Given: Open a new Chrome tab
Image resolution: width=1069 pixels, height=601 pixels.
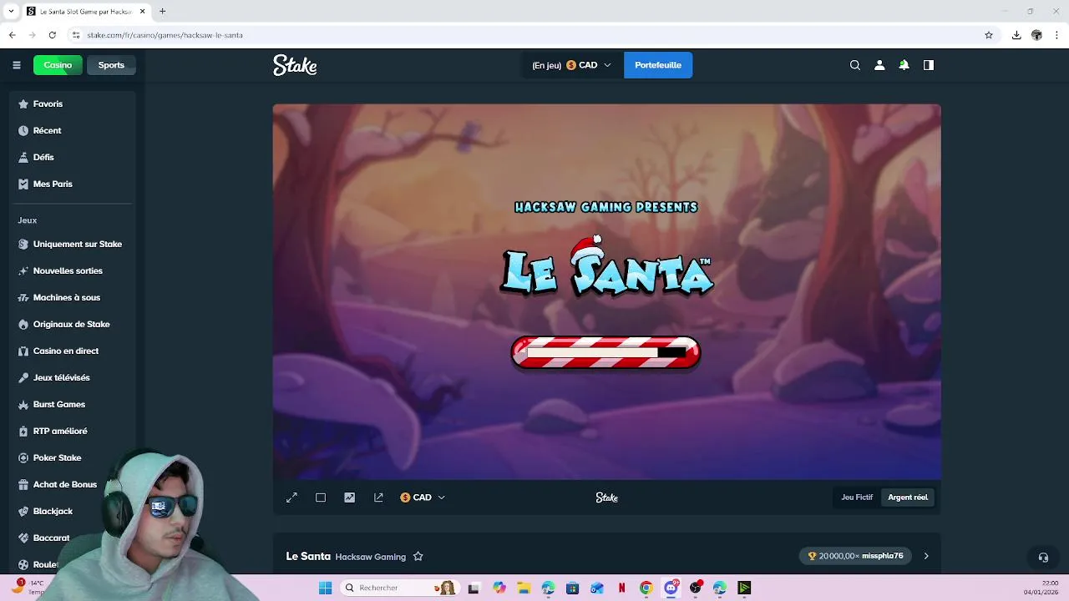Looking at the screenshot, I should click(x=163, y=12).
